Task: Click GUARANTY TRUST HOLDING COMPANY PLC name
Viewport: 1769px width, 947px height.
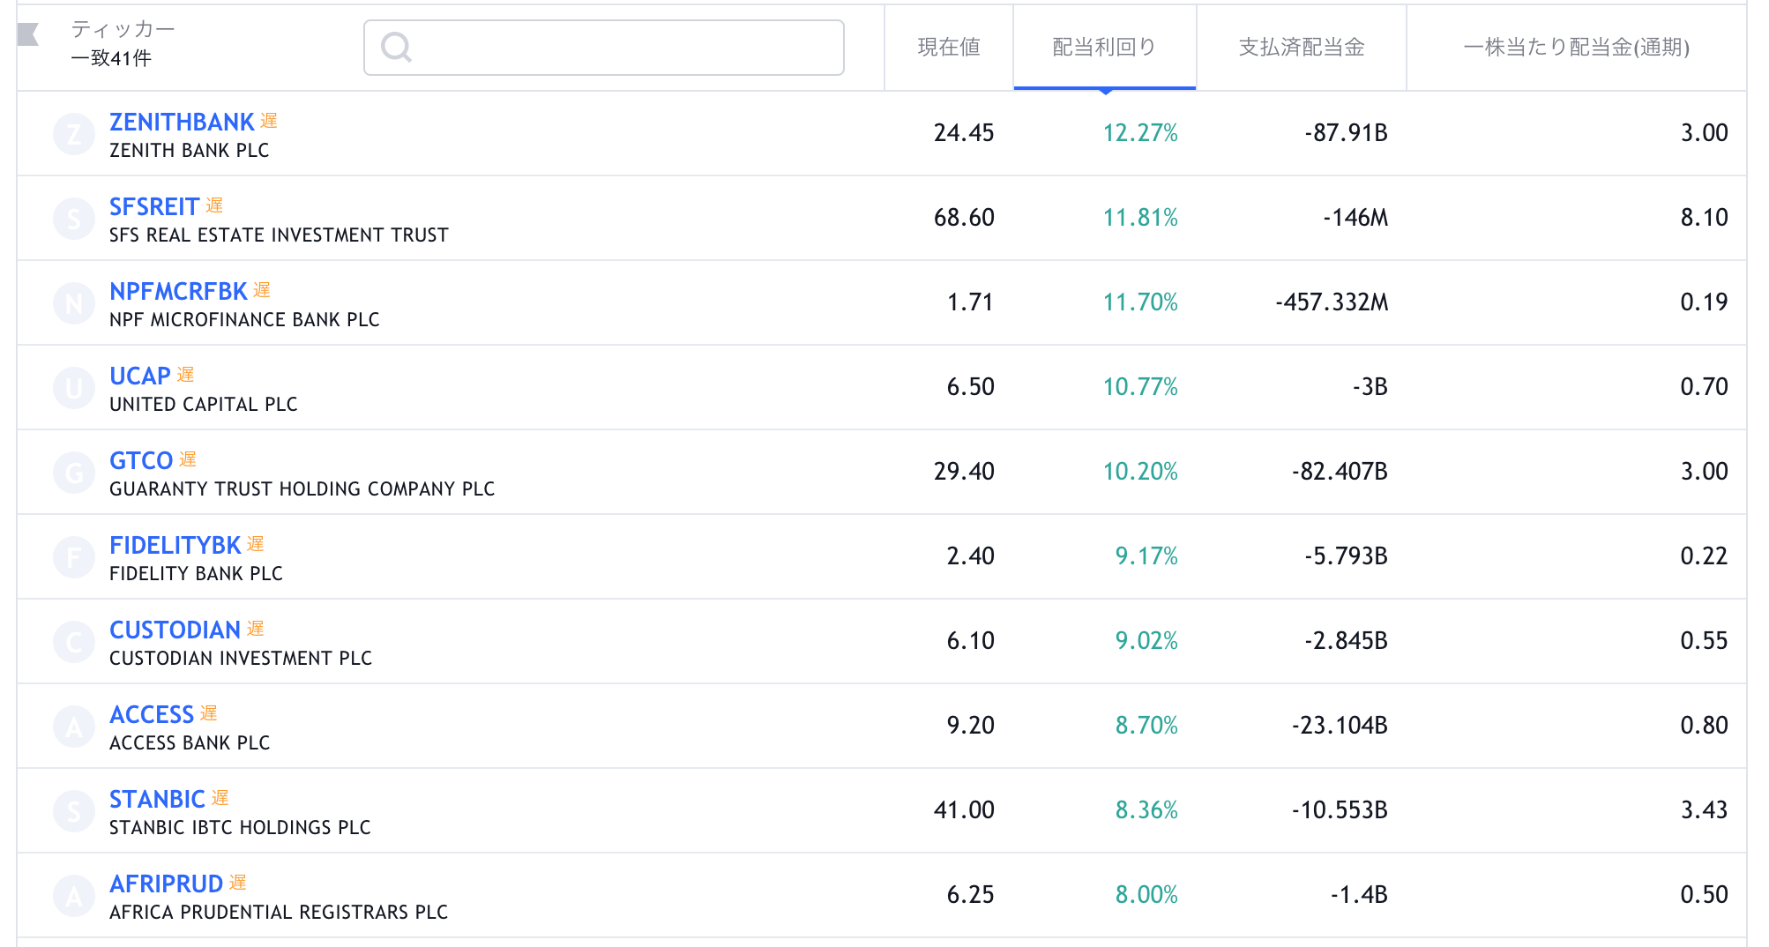Action: pos(302,489)
